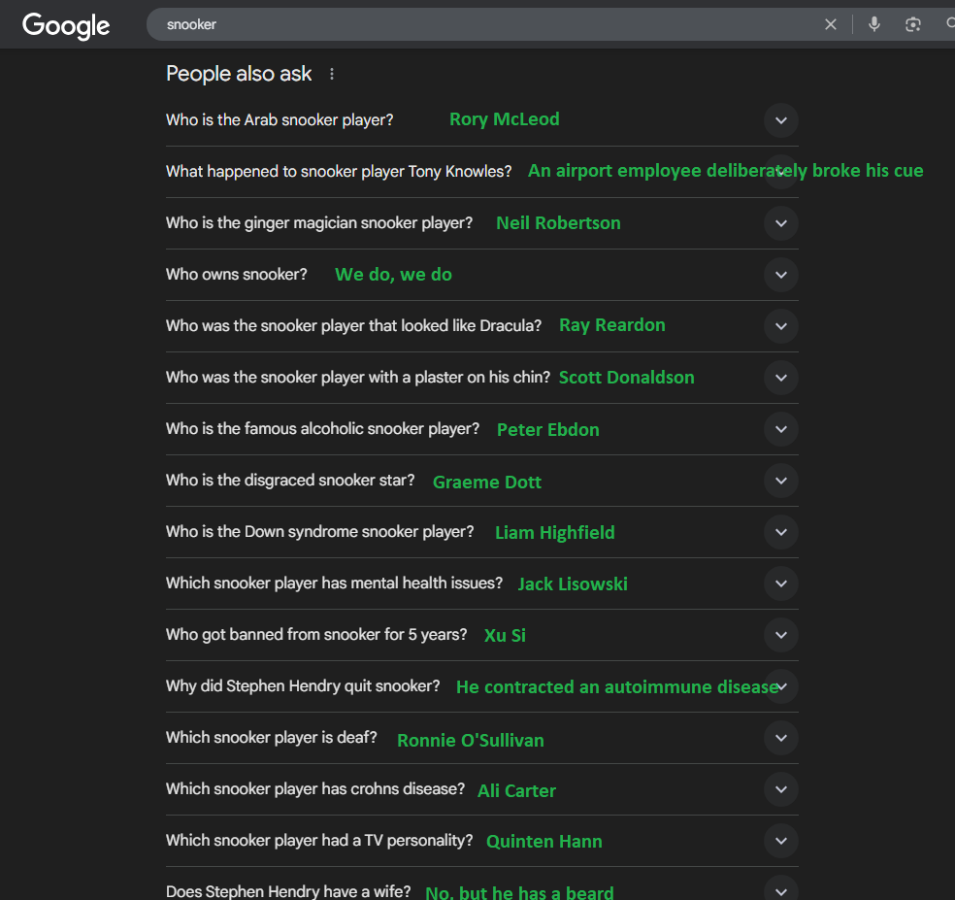Expand chevron for plaster on chin question
The image size is (955, 900).
tap(781, 378)
